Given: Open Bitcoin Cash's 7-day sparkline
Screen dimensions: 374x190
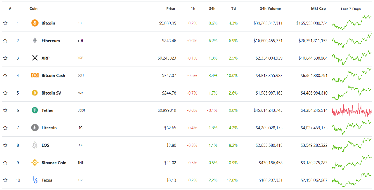Looking at the screenshot, I should [352, 75].
